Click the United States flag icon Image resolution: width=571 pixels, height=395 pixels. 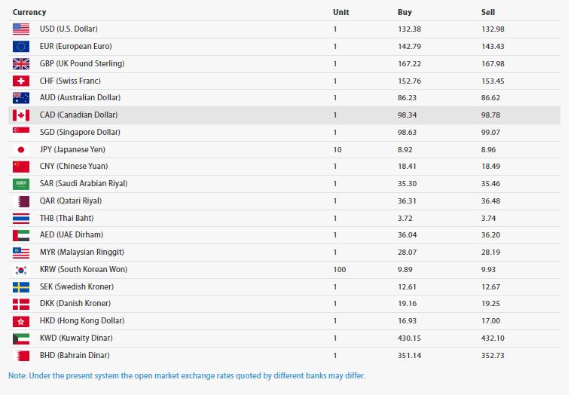coord(21,29)
